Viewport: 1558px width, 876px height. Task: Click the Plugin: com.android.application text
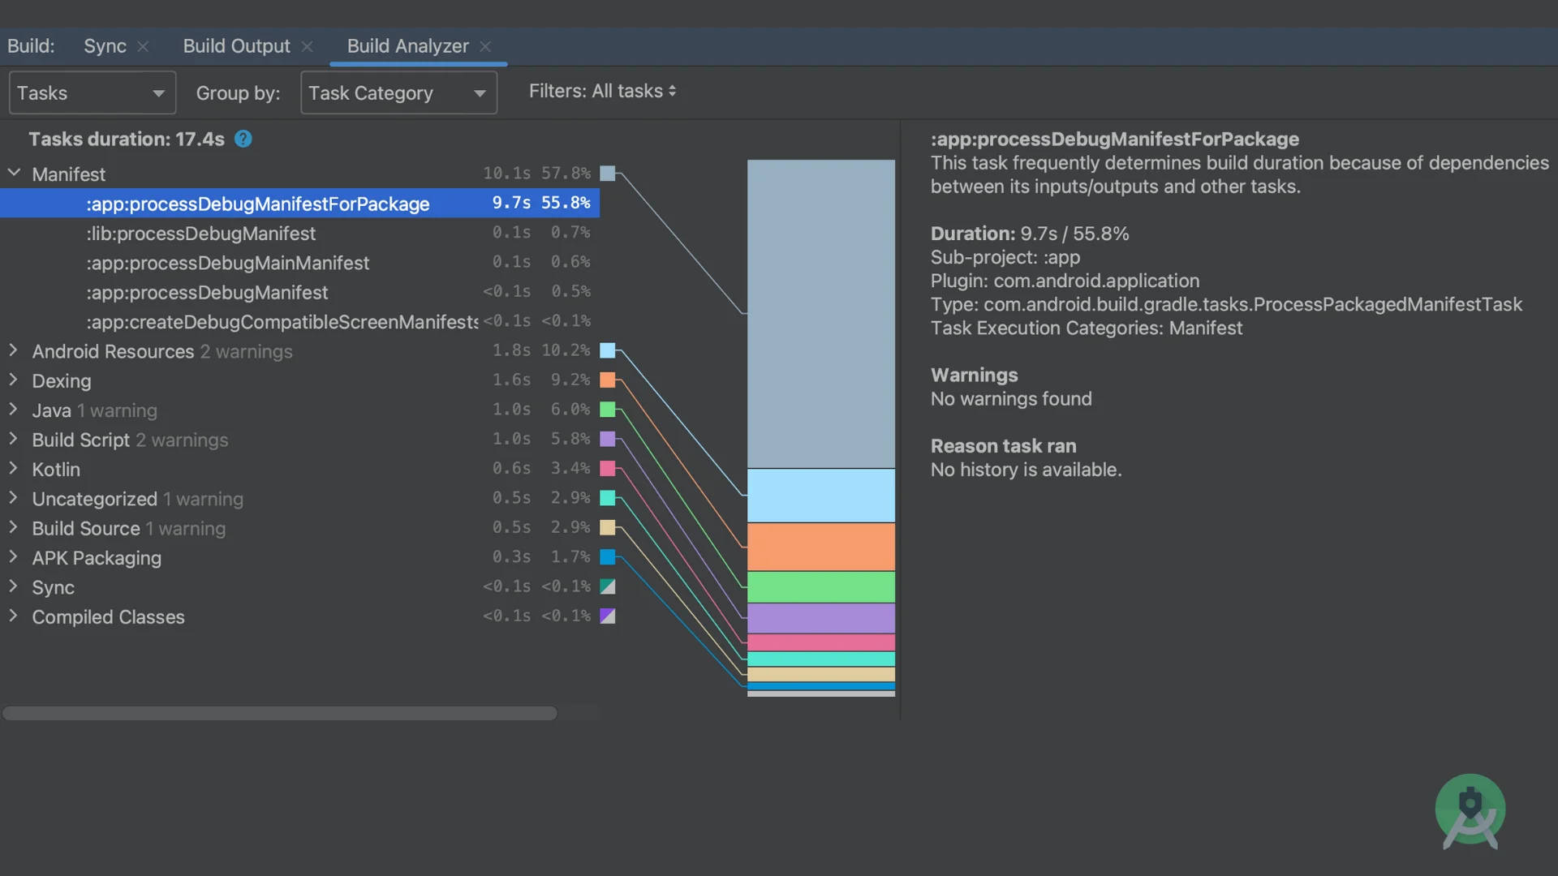pos(1065,281)
